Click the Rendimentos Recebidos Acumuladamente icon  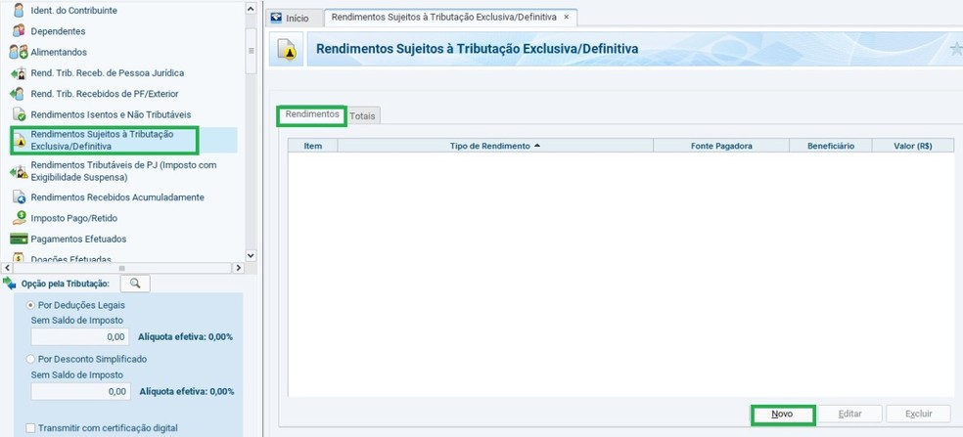click(x=18, y=197)
